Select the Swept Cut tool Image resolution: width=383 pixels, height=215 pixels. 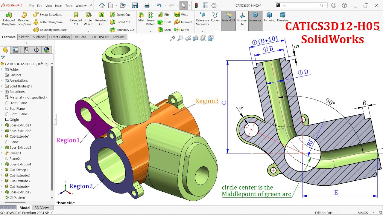120,15
